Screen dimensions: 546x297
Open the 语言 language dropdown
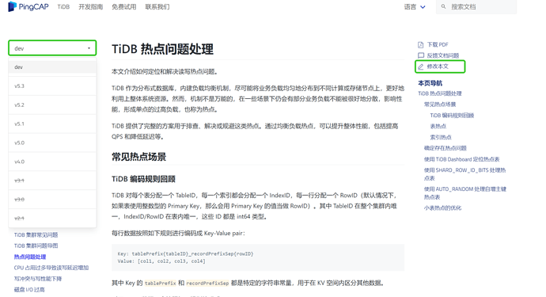(415, 6)
